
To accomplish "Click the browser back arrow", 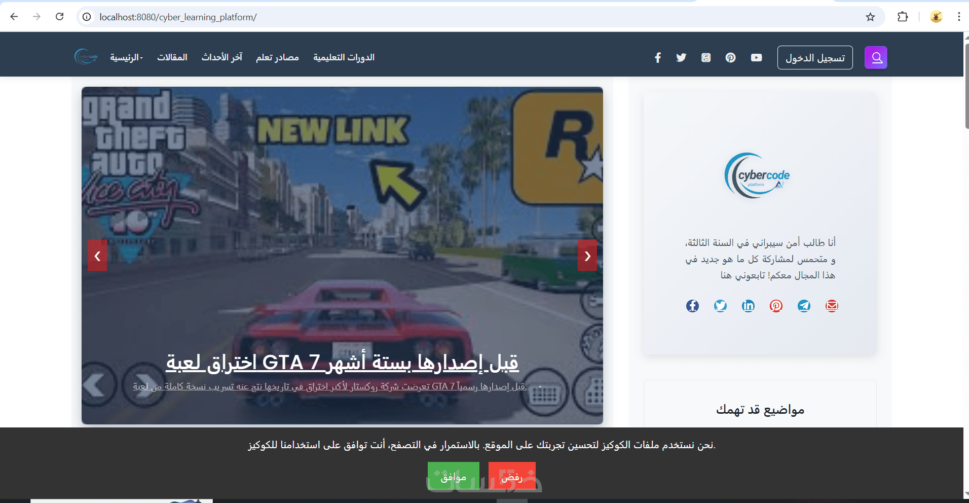I will (x=14, y=17).
